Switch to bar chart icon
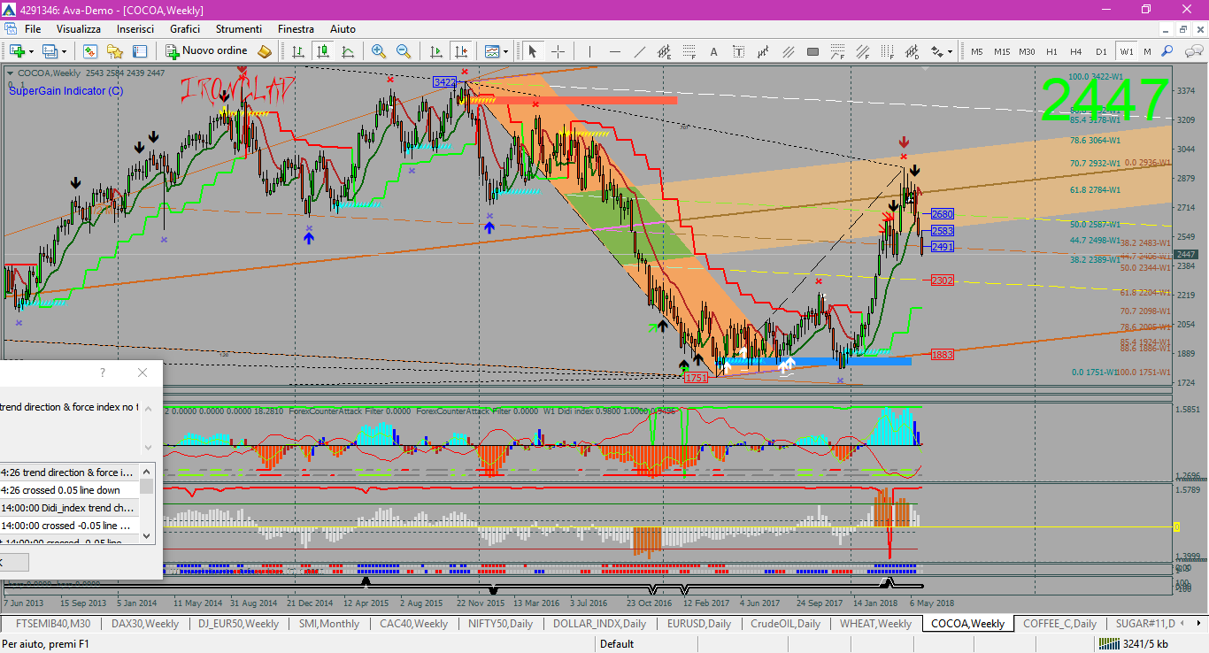Image resolution: width=1209 pixels, height=653 pixels. click(x=297, y=51)
